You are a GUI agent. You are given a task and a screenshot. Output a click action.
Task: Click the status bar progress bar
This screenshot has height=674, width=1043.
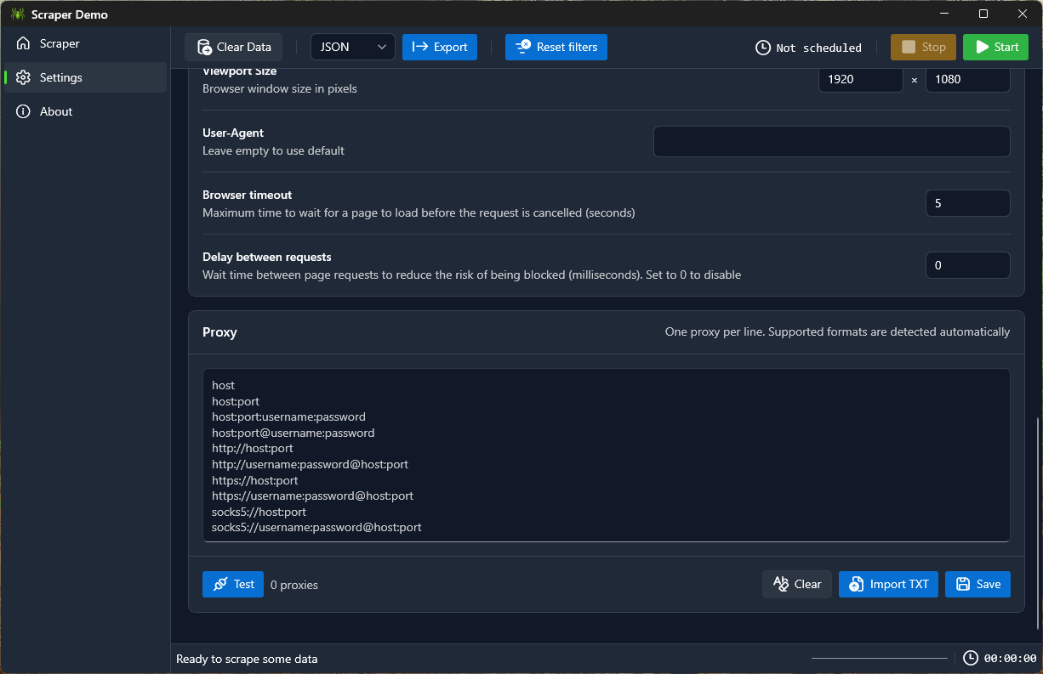pyautogui.click(x=880, y=658)
